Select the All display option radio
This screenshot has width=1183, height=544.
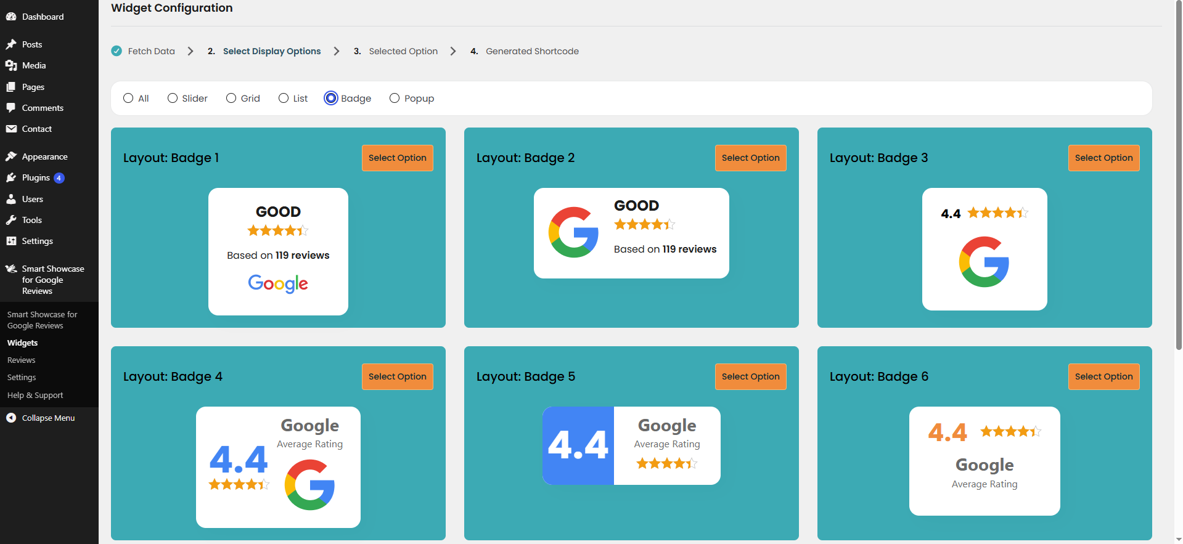click(x=128, y=98)
